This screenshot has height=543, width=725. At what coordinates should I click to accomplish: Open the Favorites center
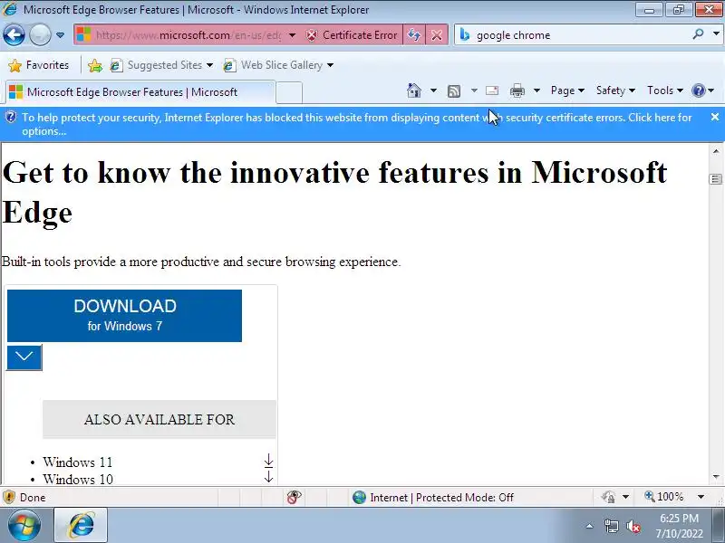point(39,65)
